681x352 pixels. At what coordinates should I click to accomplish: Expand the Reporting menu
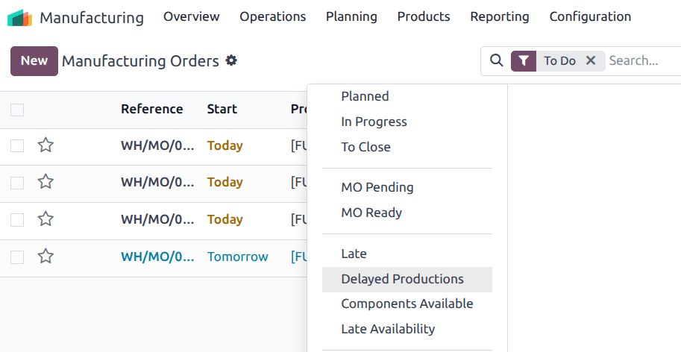click(x=499, y=16)
